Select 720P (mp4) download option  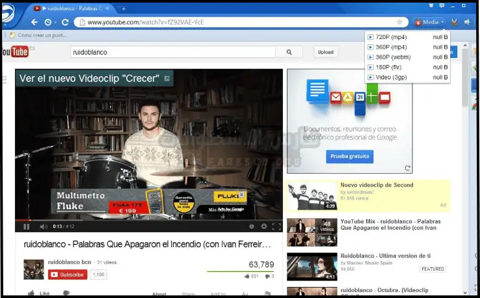[x=392, y=37]
